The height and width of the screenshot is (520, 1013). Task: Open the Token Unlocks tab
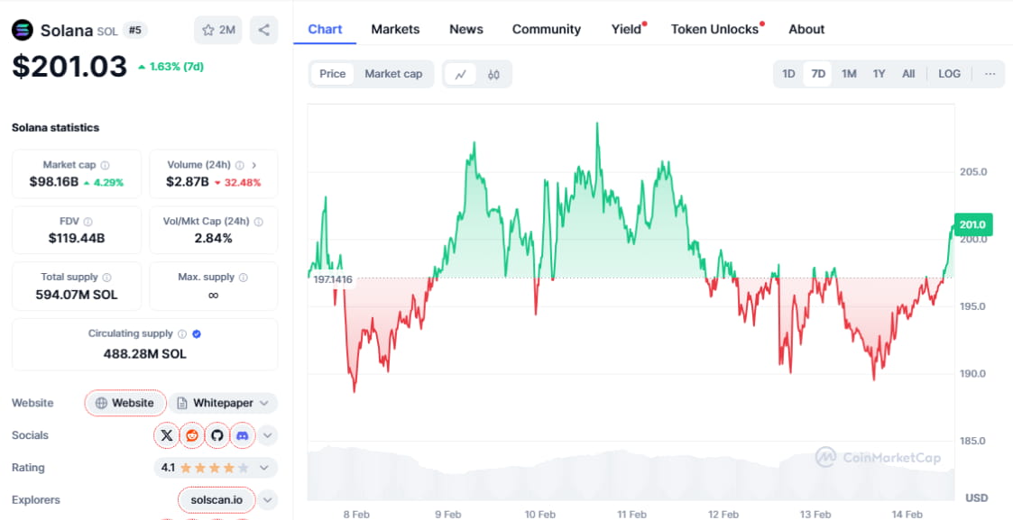pos(714,29)
